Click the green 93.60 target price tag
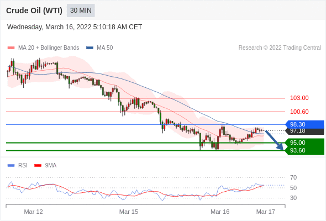 point(304,150)
